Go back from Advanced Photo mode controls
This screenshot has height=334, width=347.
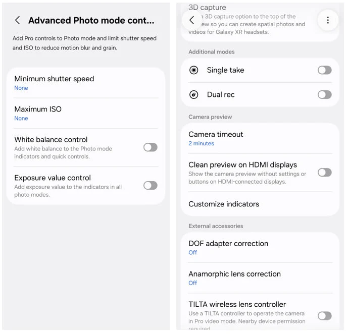tap(18, 20)
